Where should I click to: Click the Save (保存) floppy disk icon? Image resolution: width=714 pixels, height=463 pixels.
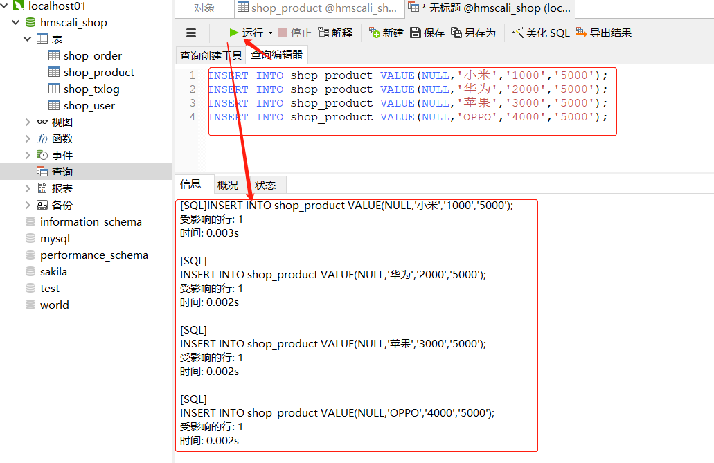tap(416, 33)
